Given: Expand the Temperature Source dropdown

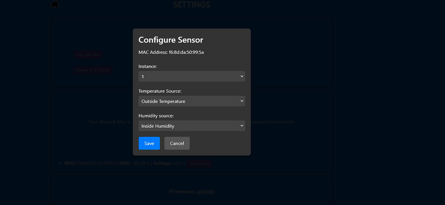Looking at the screenshot, I should (x=192, y=101).
